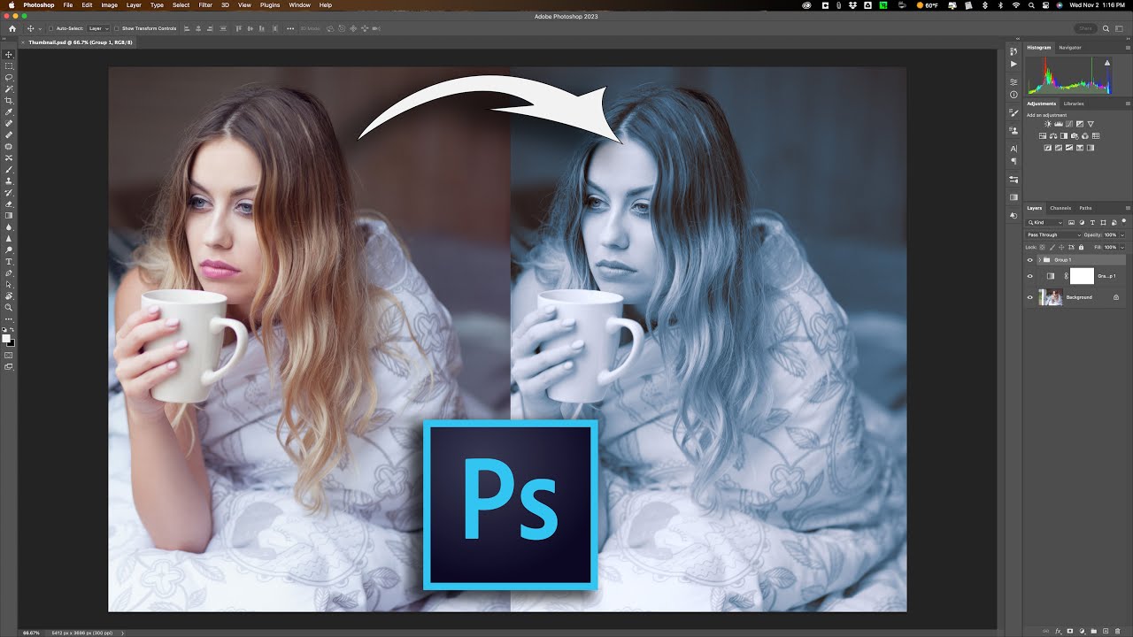Screen dimensions: 1133x637
Task: Switch to the Libraries tab
Action: [1074, 104]
